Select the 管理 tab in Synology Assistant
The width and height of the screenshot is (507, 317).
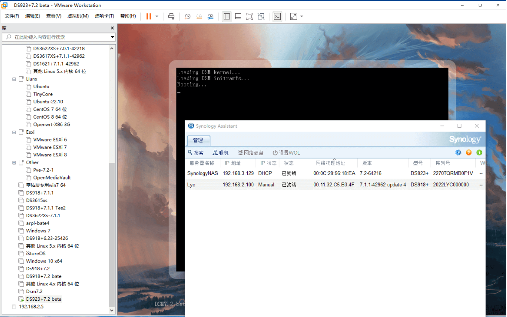pyautogui.click(x=198, y=140)
